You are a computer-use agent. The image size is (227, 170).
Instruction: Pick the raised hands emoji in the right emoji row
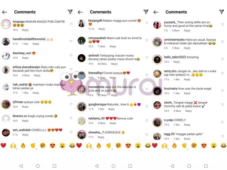point(165,146)
